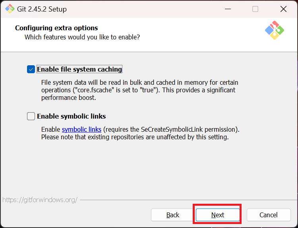Click the Git logo in the header banner
This screenshot has height=228, width=298.
click(x=275, y=30)
